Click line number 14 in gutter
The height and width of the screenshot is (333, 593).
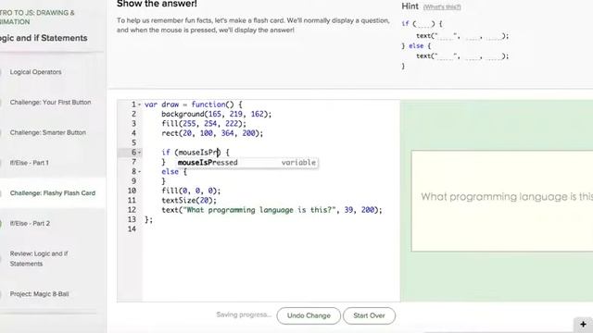click(132, 228)
